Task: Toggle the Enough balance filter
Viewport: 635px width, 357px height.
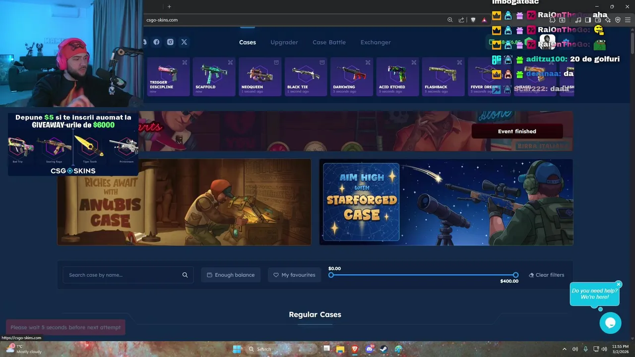Action: [x=231, y=275]
